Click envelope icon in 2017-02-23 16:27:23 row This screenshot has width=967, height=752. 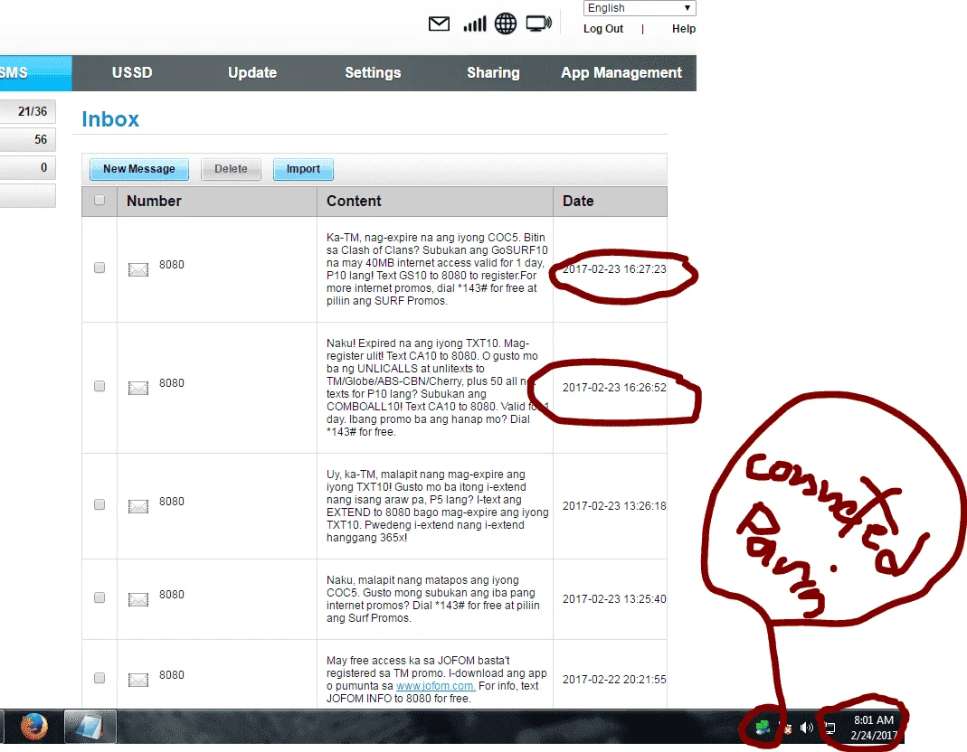[138, 269]
